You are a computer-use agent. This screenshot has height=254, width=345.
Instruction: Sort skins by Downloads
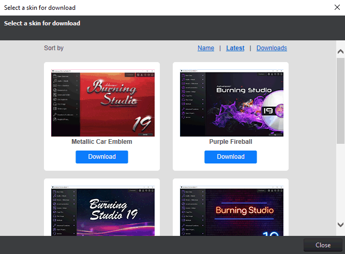point(272,48)
